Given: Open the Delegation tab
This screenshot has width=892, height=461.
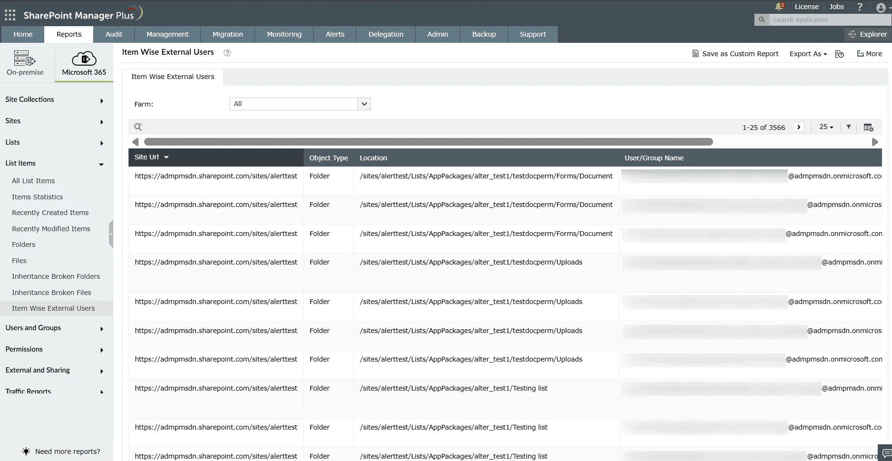Looking at the screenshot, I should point(386,34).
